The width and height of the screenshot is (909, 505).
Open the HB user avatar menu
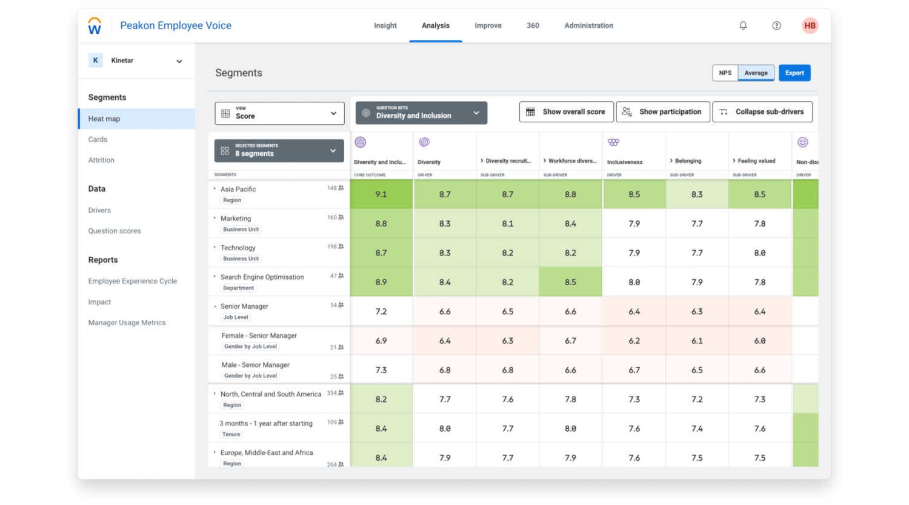[x=810, y=25]
